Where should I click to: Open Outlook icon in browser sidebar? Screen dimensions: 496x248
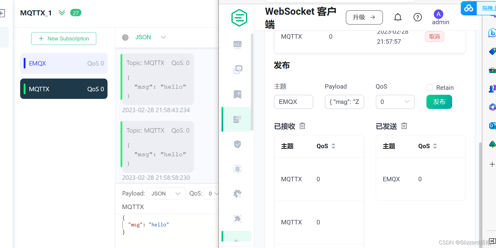tap(492, 126)
